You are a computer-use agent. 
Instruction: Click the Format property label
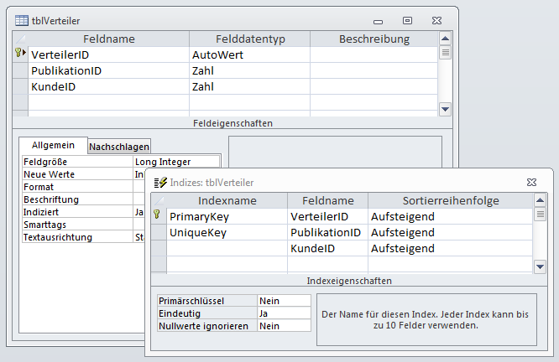77,187
